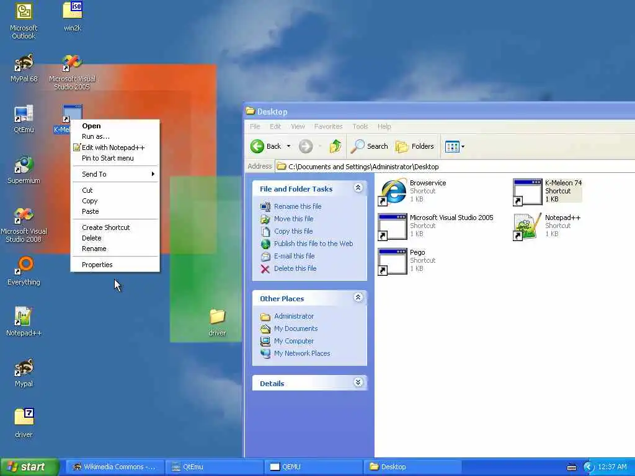Click Publish this file to the Web
The image size is (635, 476).
point(313,244)
